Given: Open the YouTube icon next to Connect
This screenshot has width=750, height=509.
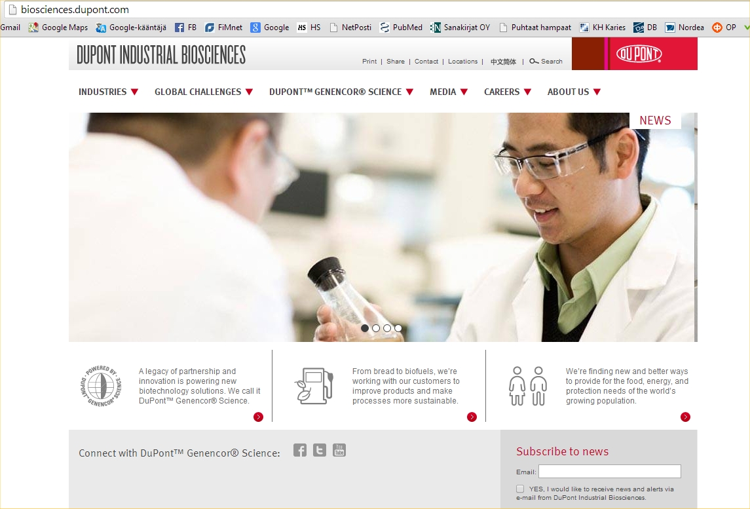Looking at the screenshot, I should [x=339, y=450].
